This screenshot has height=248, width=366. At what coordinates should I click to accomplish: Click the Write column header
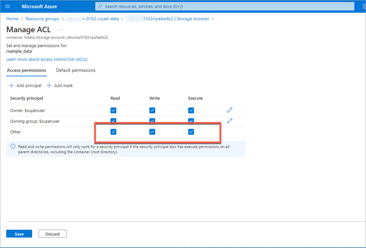pyautogui.click(x=154, y=98)
